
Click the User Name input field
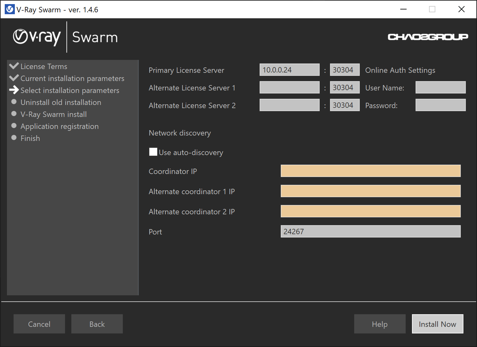pyautogui.click(x=441, y=87)
